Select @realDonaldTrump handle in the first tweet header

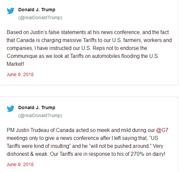coord(40,18)
